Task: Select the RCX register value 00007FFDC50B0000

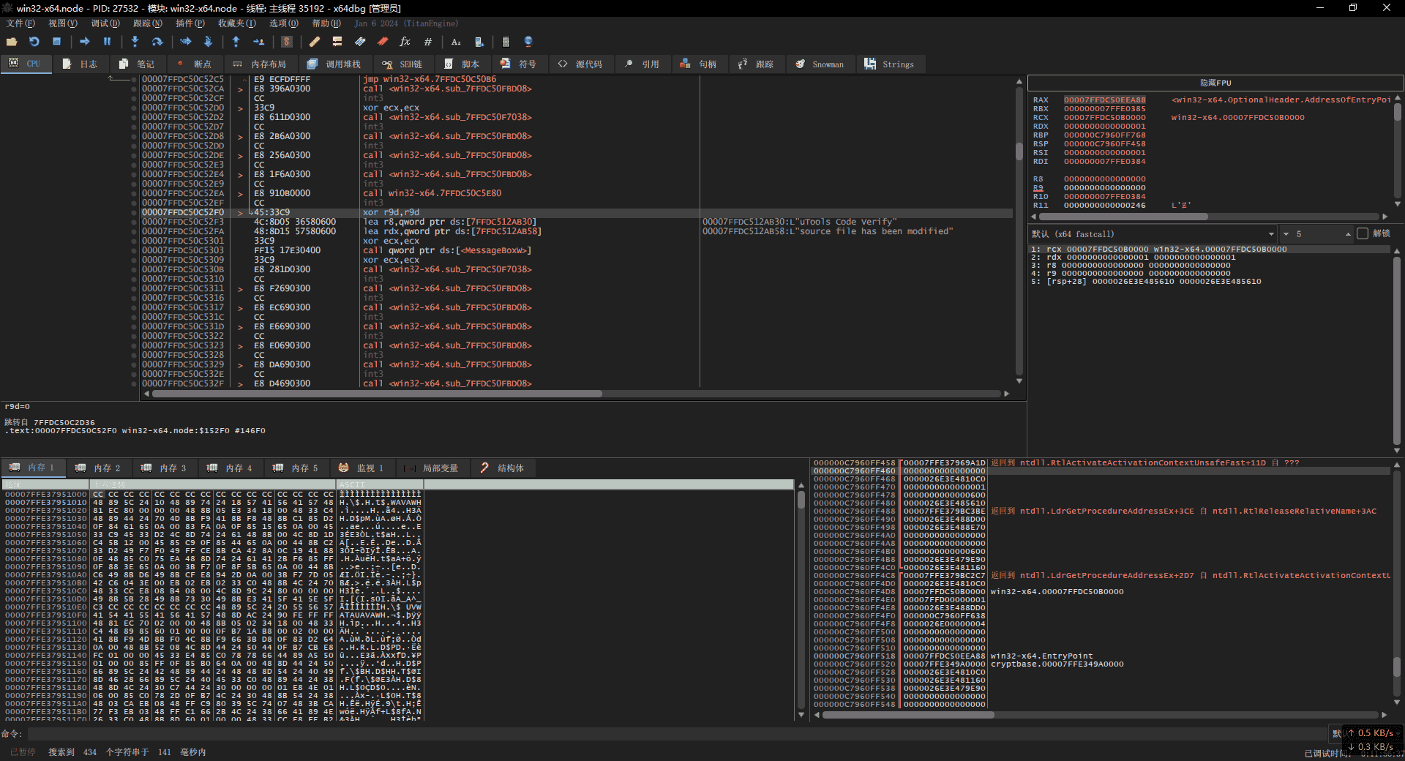Action: click(x=1104, y=118)
